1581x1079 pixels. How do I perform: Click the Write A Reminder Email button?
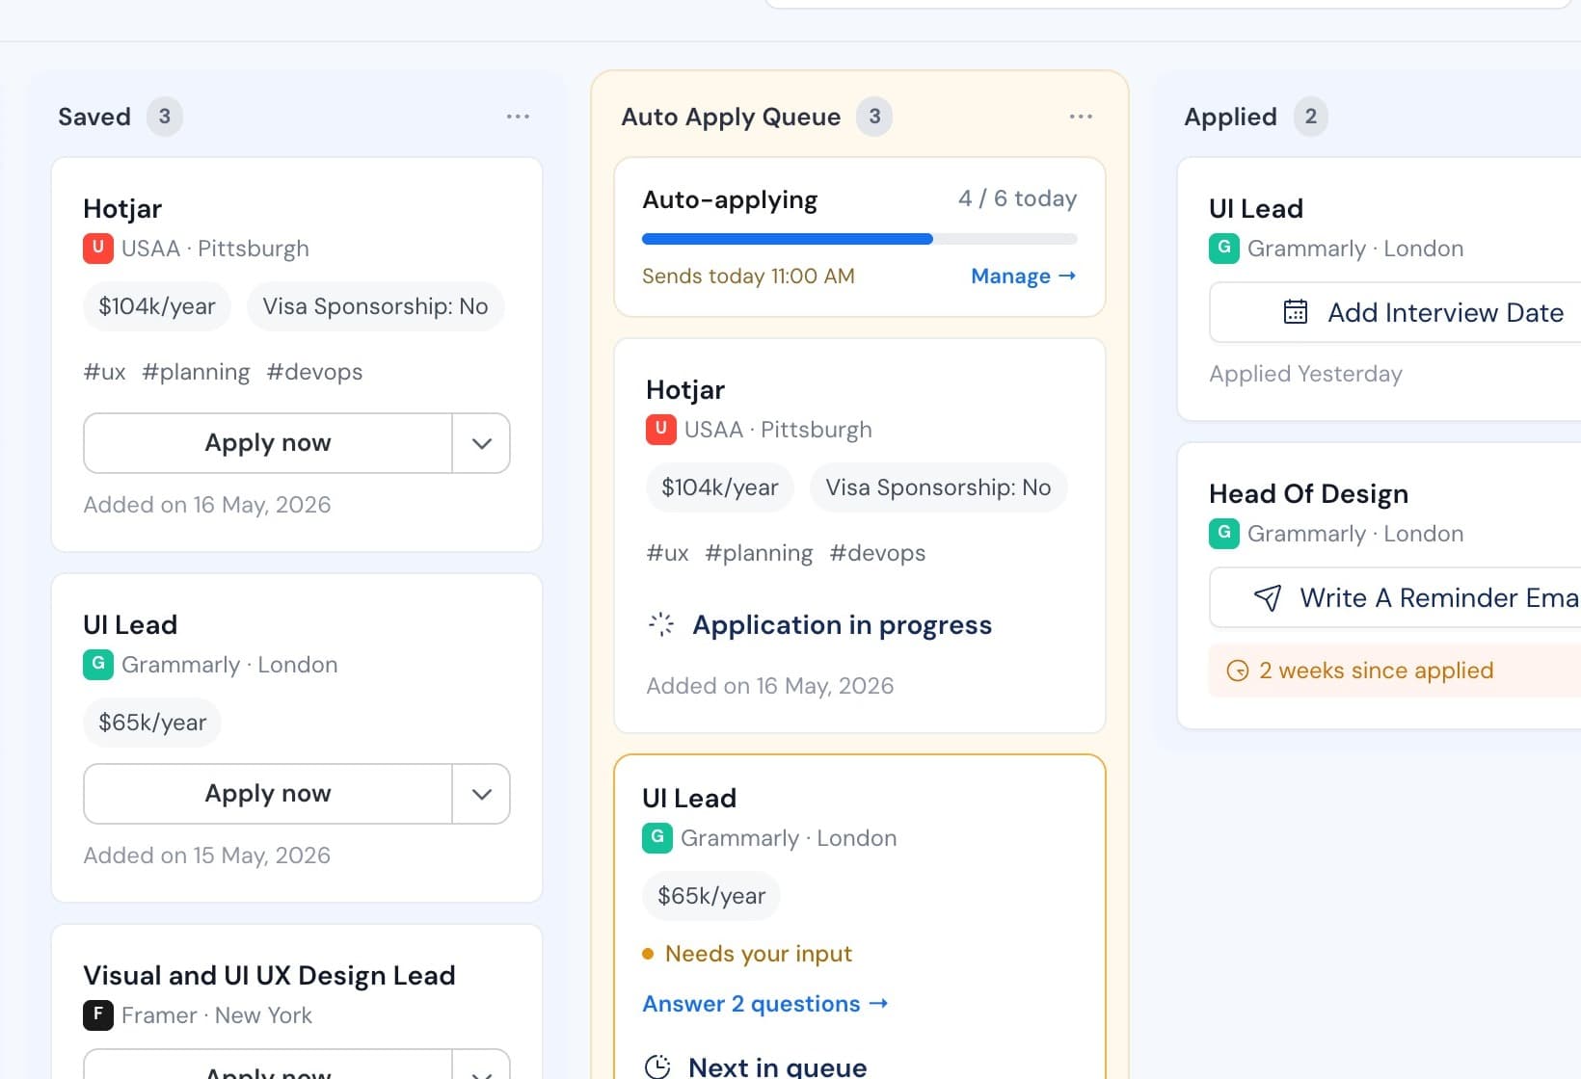click(x=1395, y=597)
